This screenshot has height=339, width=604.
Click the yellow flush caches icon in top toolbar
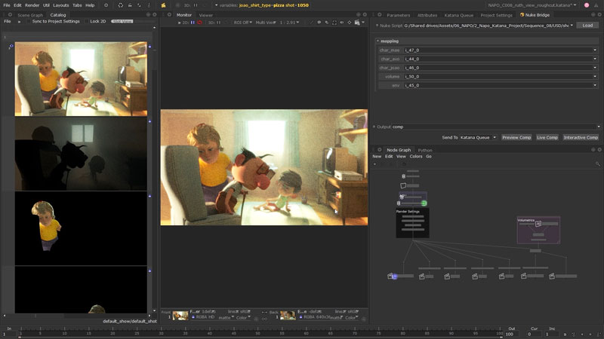[x=163, y=5]
